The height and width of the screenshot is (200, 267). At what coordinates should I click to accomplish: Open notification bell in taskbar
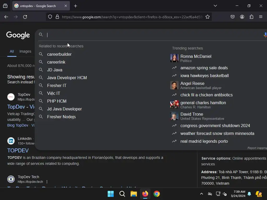point(249,194)
